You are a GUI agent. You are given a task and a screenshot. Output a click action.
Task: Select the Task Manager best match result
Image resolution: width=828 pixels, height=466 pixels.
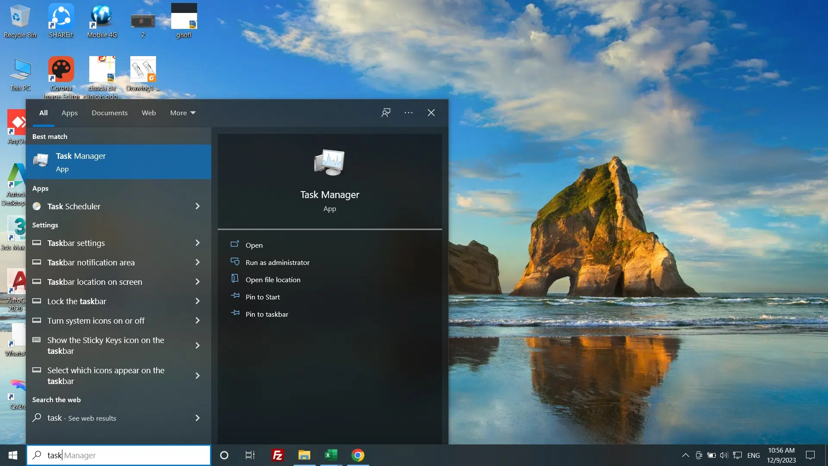click(x=118, y=162)
